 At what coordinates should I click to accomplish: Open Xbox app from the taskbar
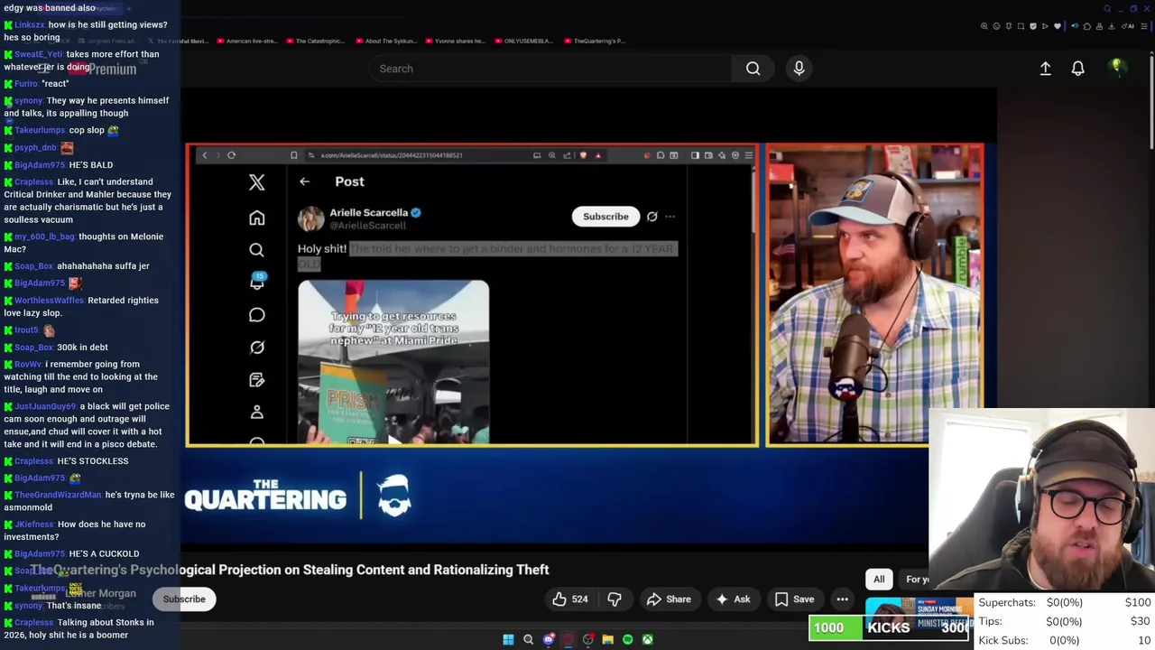[x=647, y=639]
